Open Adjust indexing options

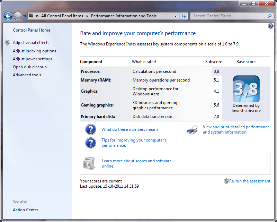34,51
